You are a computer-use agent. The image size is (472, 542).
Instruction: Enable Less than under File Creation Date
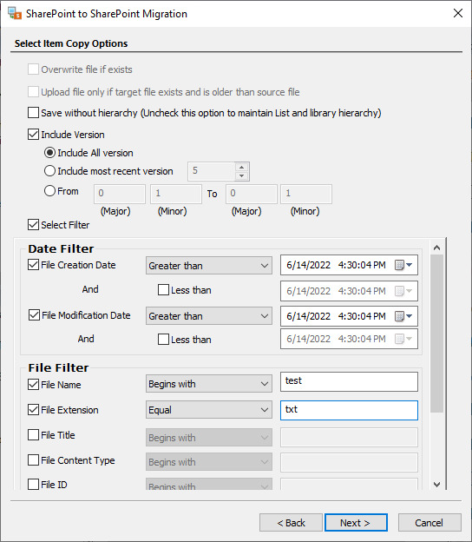pyautogui.click(x=163, y=289)
